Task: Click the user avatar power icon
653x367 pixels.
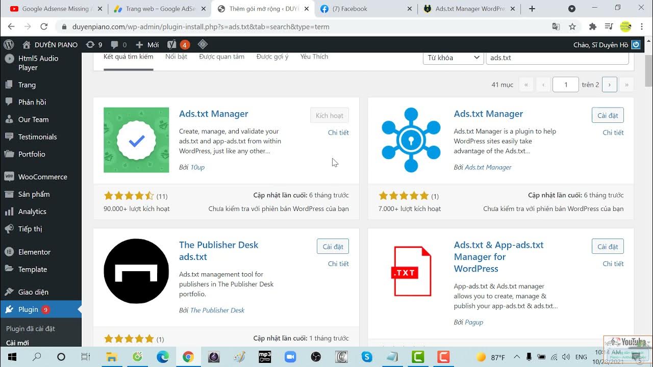Action: tap(636, 45)
